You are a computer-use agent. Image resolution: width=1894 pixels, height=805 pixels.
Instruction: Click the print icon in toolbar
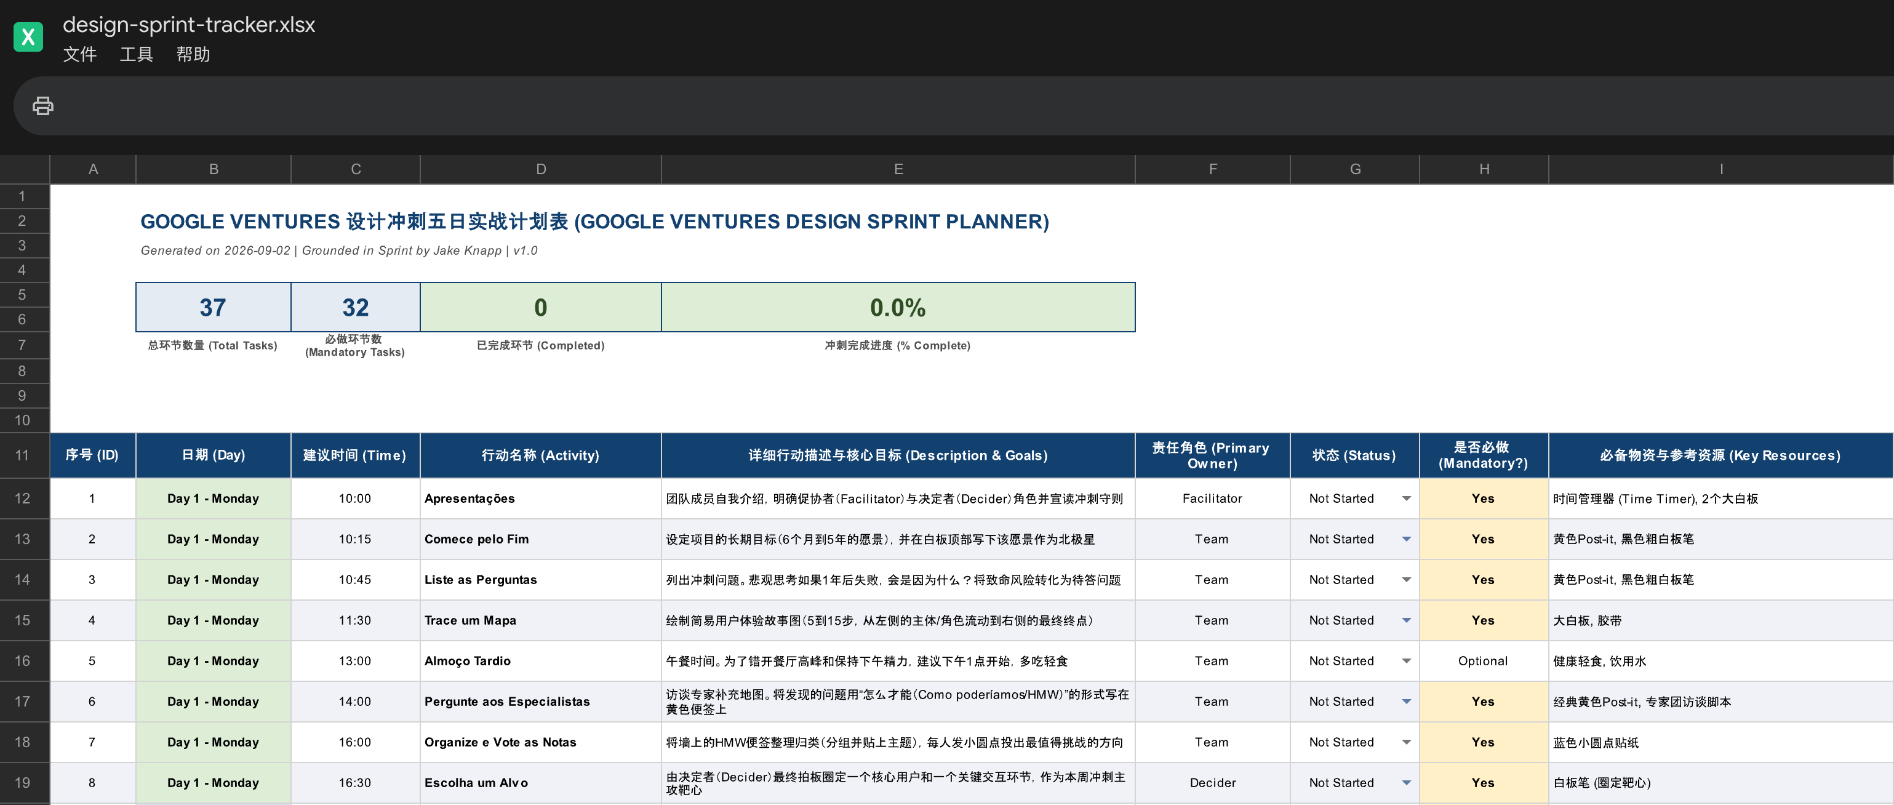42,106
